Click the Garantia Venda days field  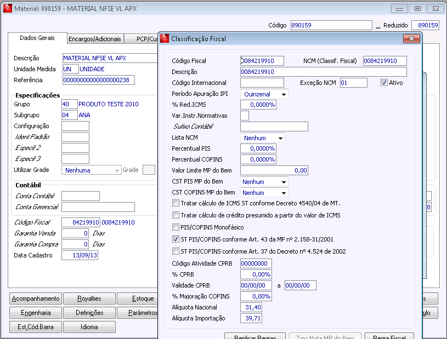(75, 233)
